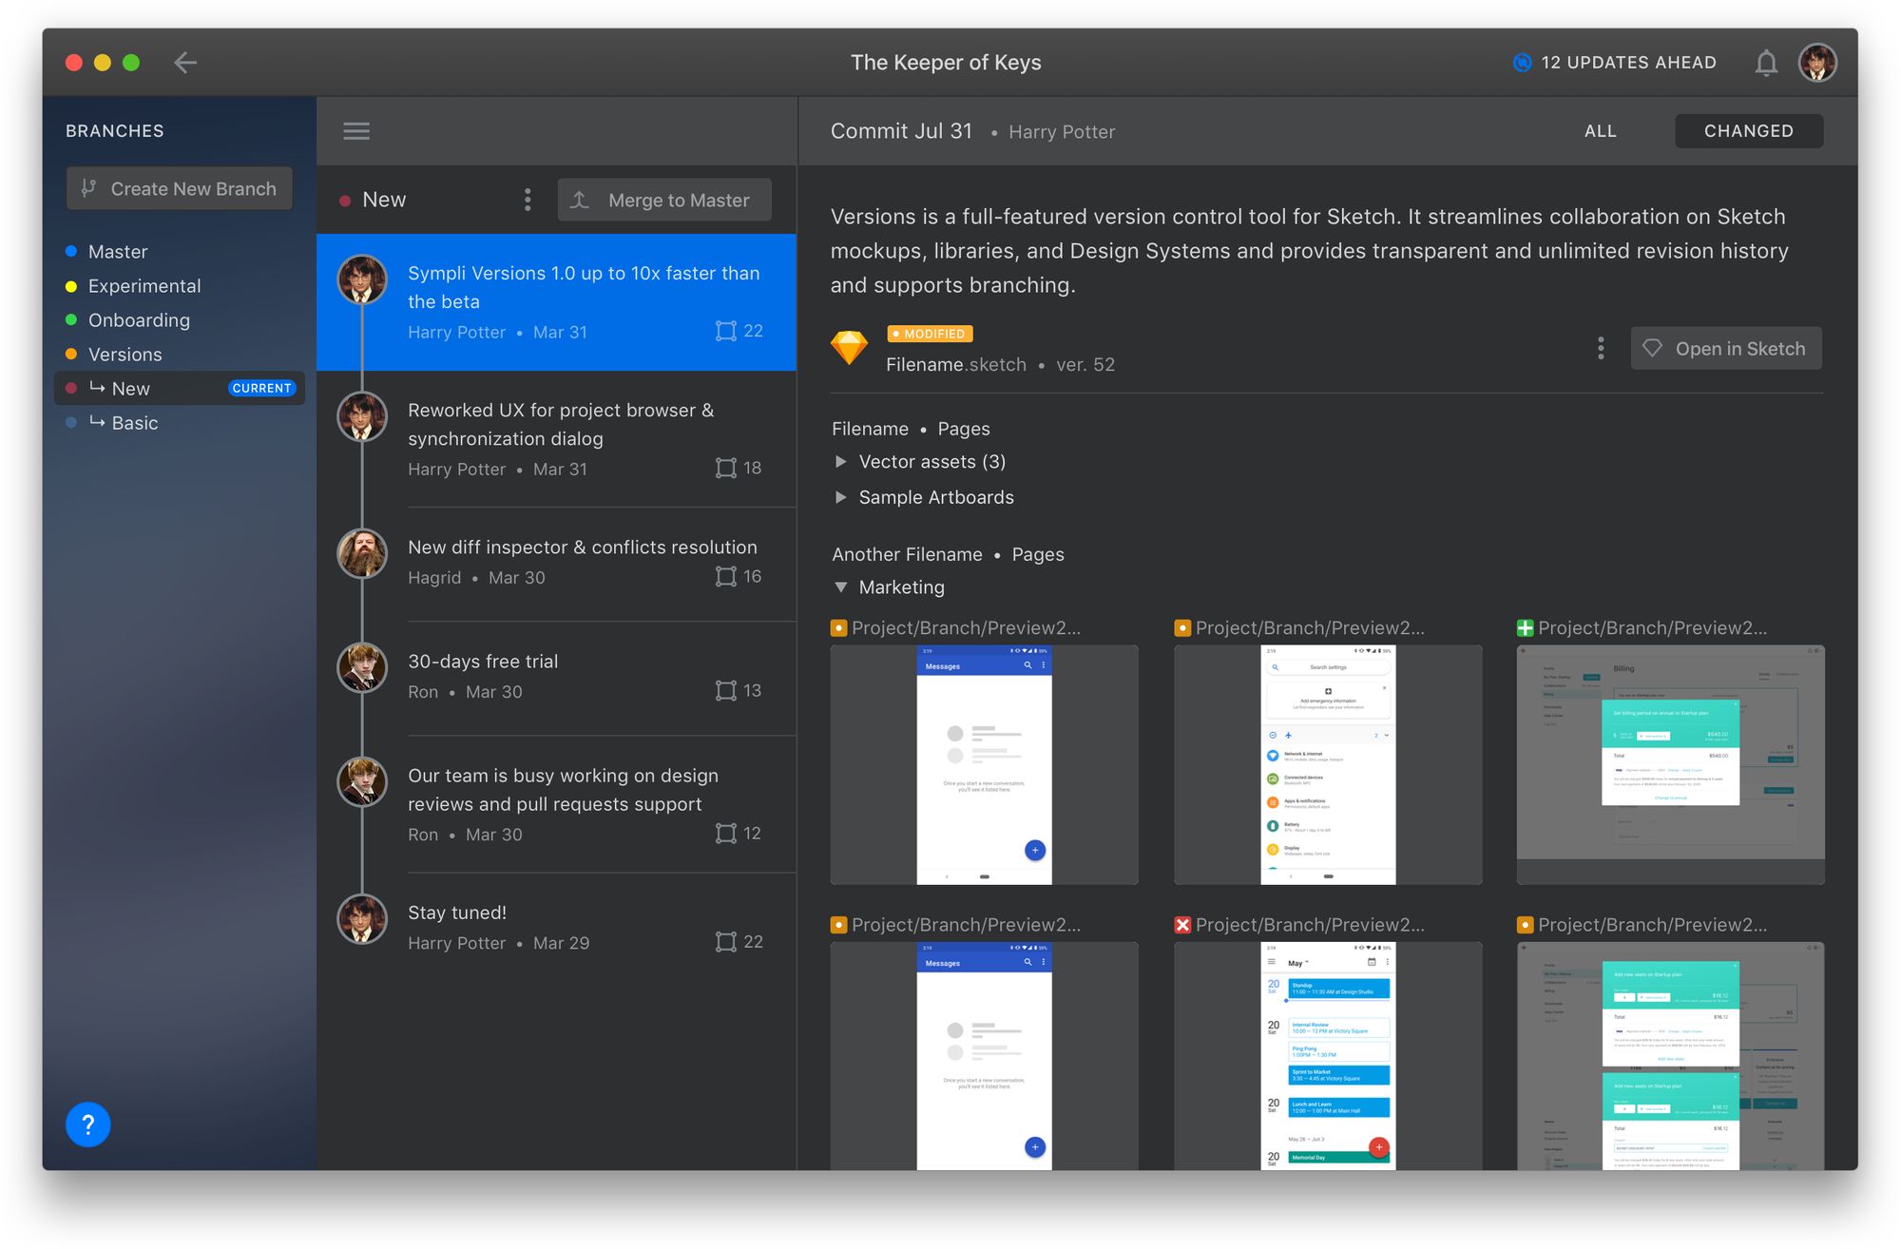Select the New sub-branch
The height and width of the screenshot is (1249, 1901).
(x=180, y=388)
